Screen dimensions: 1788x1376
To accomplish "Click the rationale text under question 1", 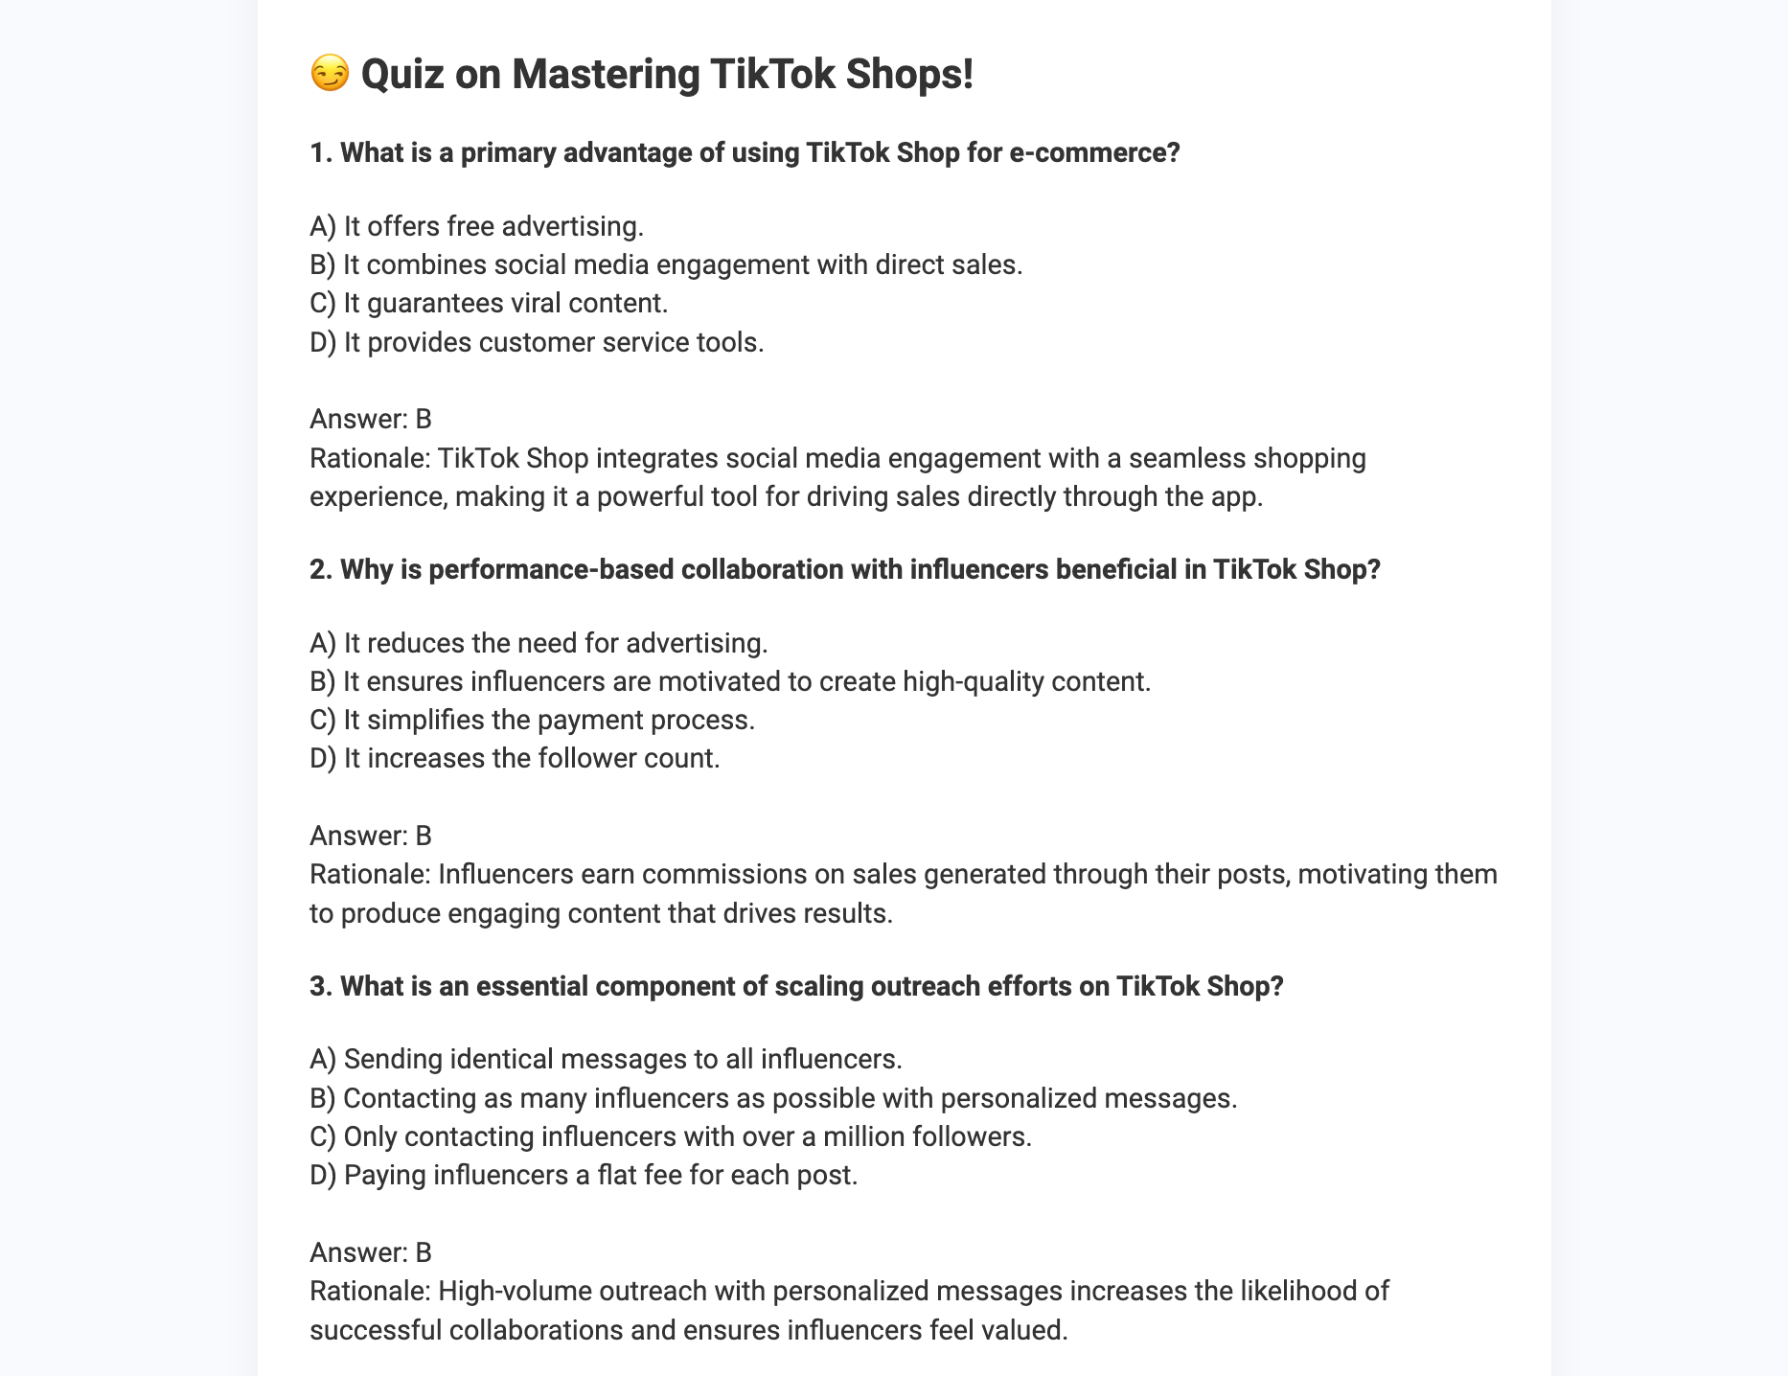I will tap(837, 477).
